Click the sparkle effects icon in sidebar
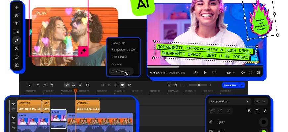 point(17,40)
